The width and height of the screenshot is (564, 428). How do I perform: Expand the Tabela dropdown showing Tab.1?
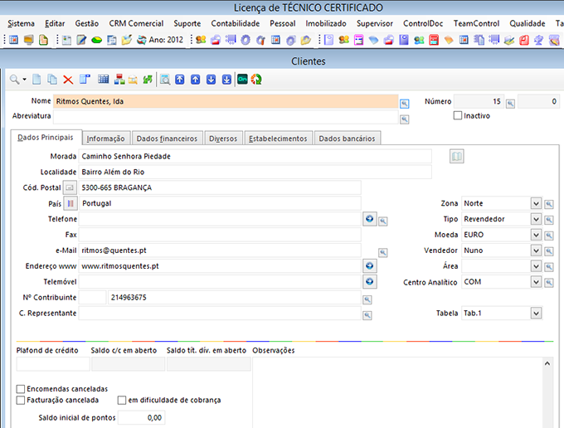[x=536, y=314]
